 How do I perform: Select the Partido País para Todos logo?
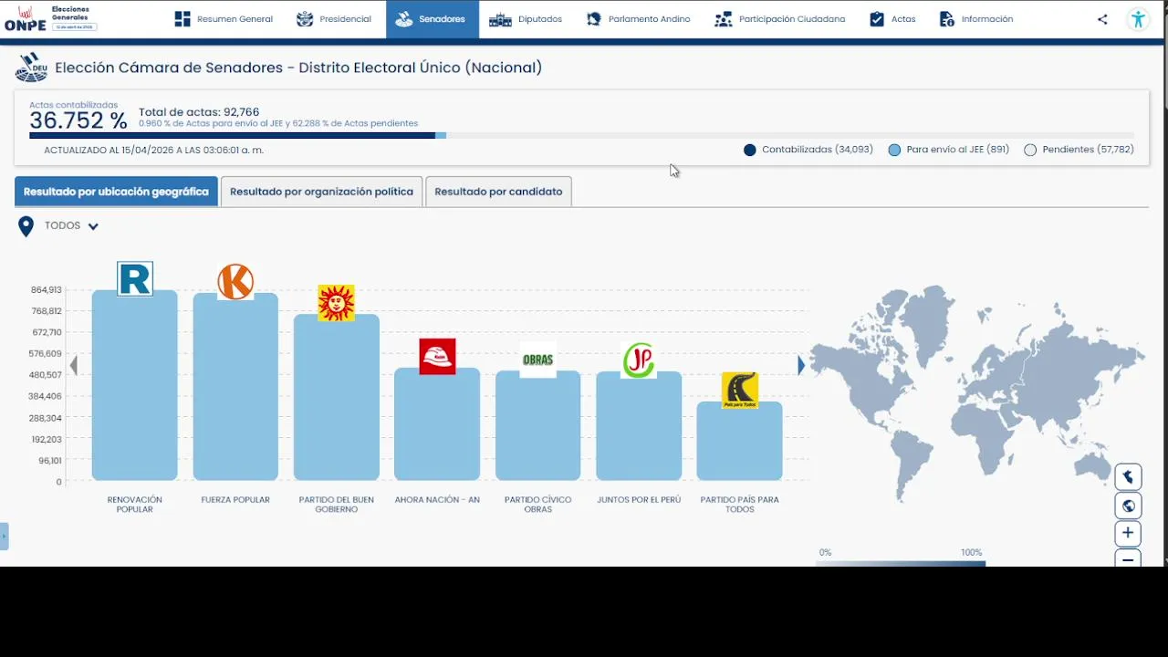740,391
